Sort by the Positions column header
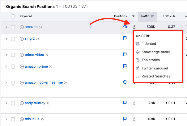 pyautogui.click(x=121, y=16)
